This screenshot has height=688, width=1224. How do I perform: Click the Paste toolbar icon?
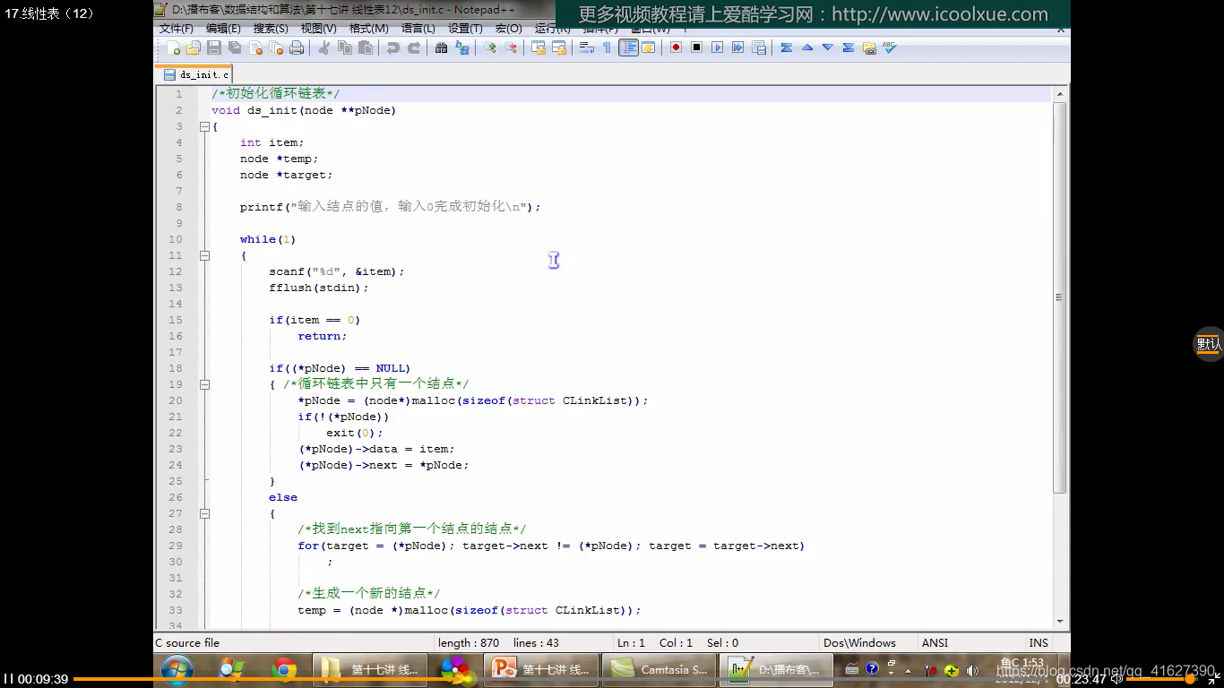coord(366,47)
